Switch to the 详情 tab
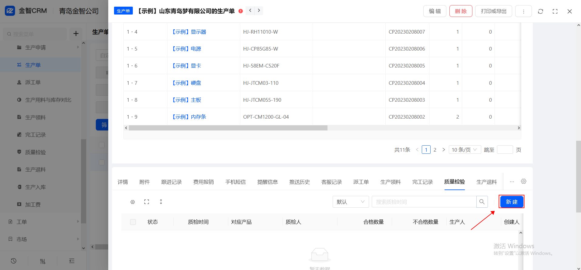The width and height of the screenshot is (581, 270). pyautogui.click(x=123, y=182)
